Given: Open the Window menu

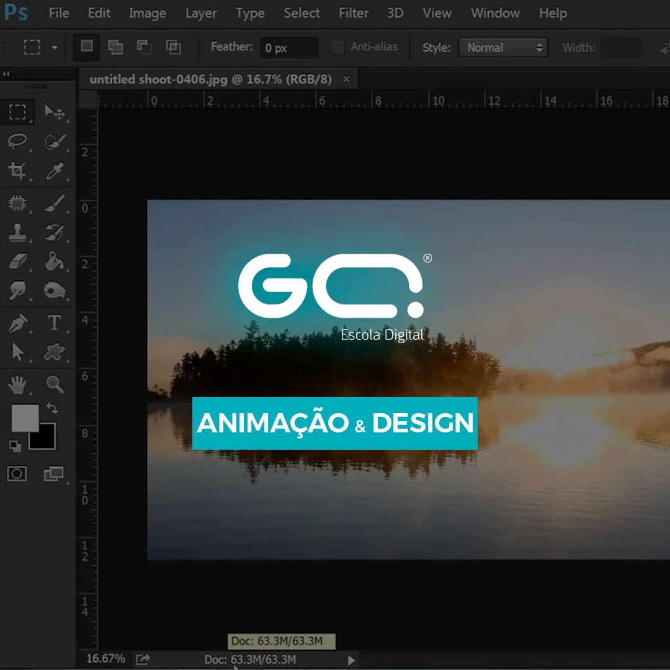Looking at the screenshot, I should (495, 13).
